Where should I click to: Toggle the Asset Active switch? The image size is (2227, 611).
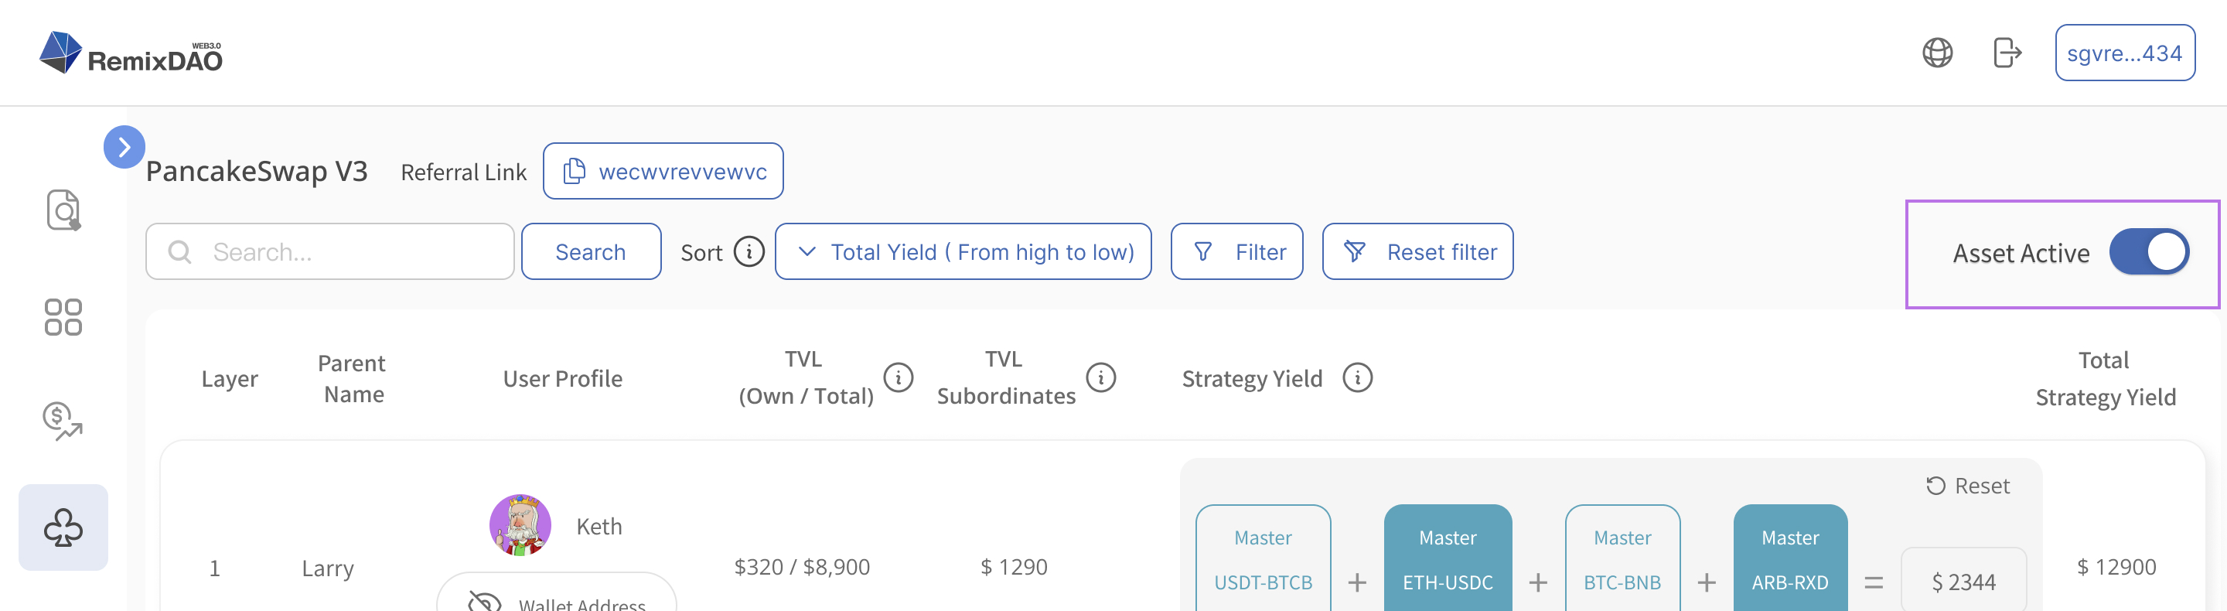[x=2148, y=252]
